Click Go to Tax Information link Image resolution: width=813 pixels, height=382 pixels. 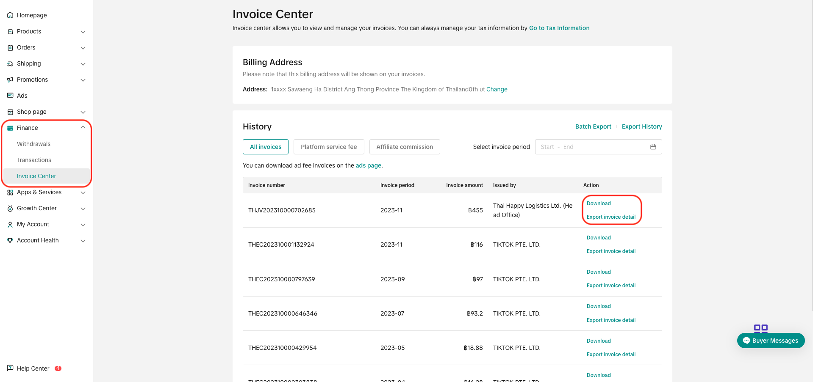tap(559, 28)
